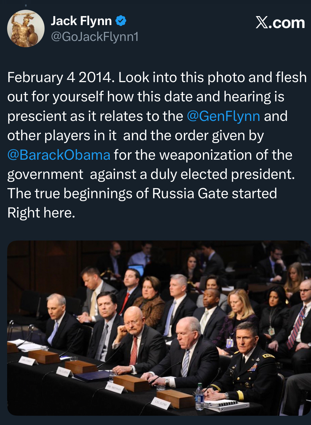Click the X.com logo watermark
The width and height of the screenshot is (311, 425).
coord(280,23)
